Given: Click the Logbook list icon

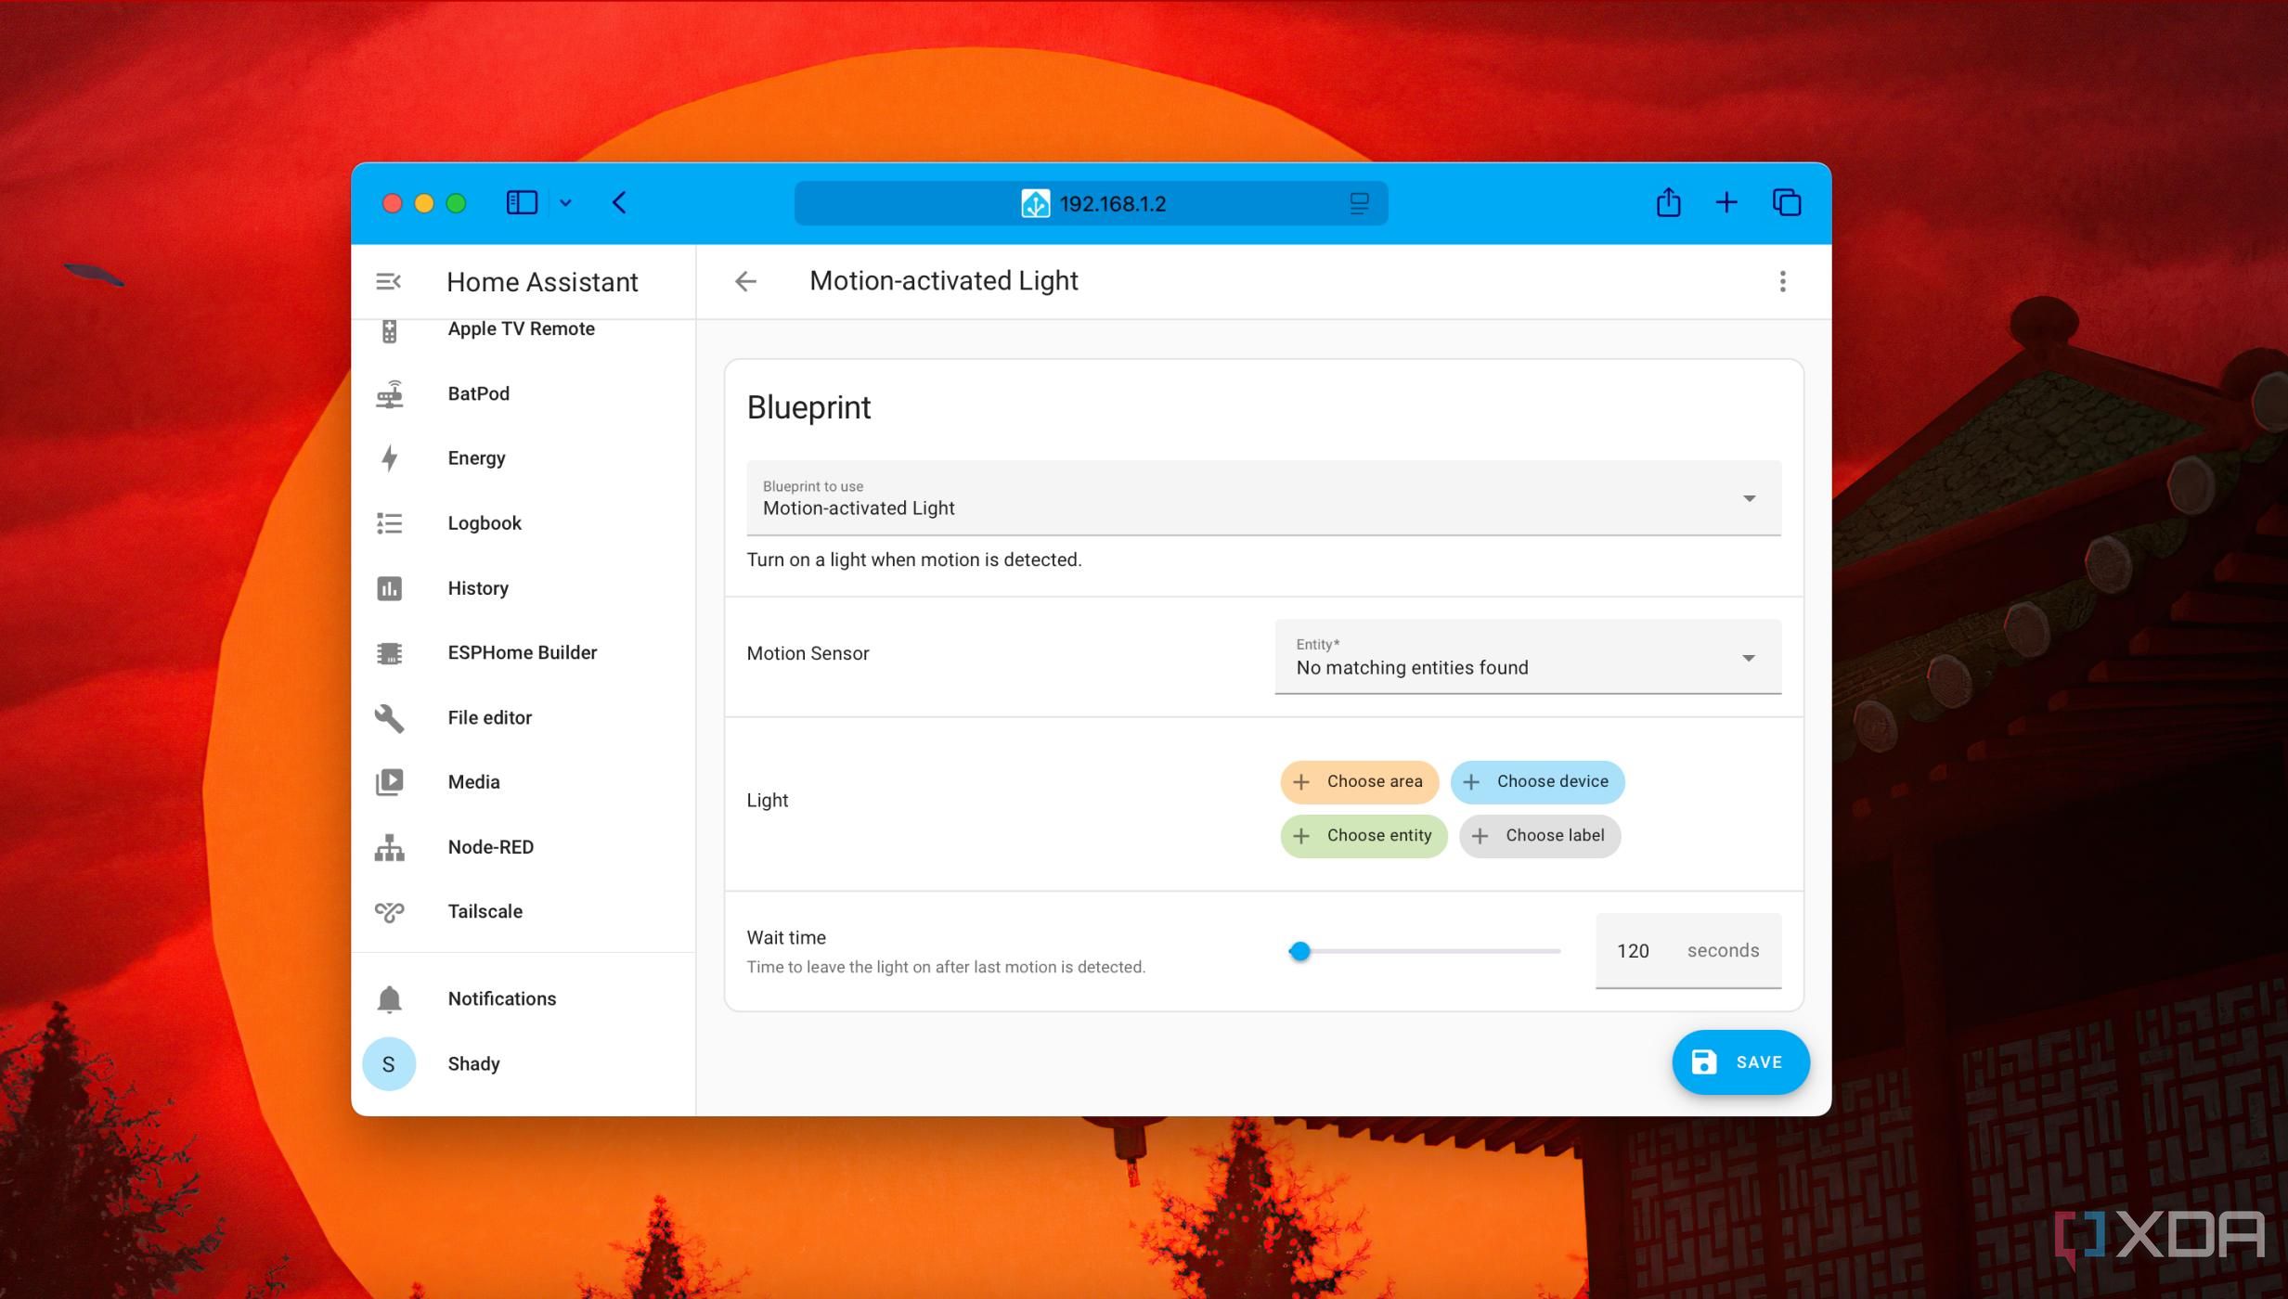Looking at the screenshot, I should click(x=389, y=523).
